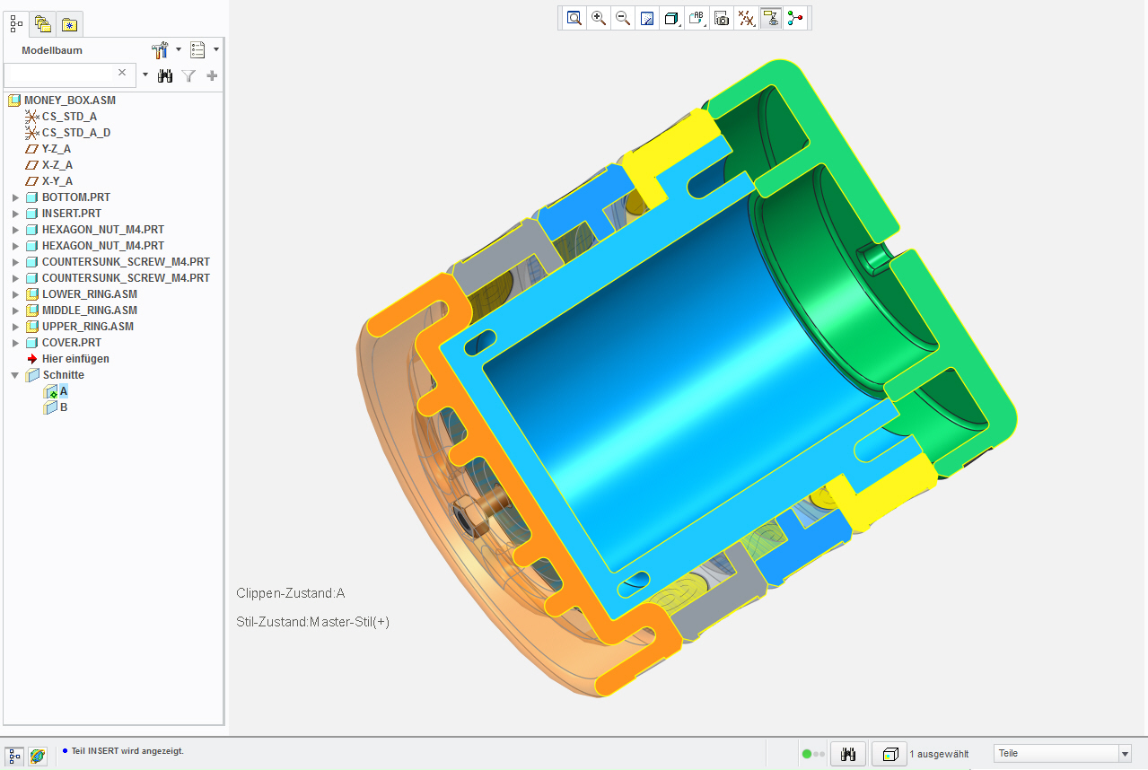Viewport: 1148px width, 770px height.
Task: Click the model tree settings hammer icon
Action: [161, 50]
